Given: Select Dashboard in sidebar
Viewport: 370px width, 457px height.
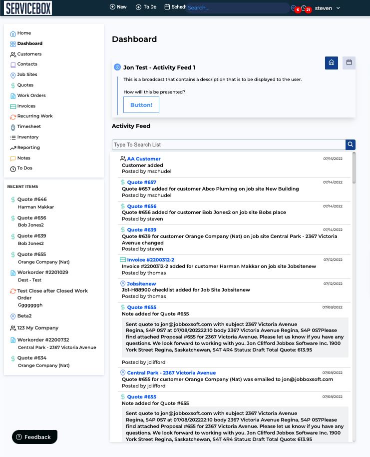Looking at the screenshot, I should click(x=29, y=43).
